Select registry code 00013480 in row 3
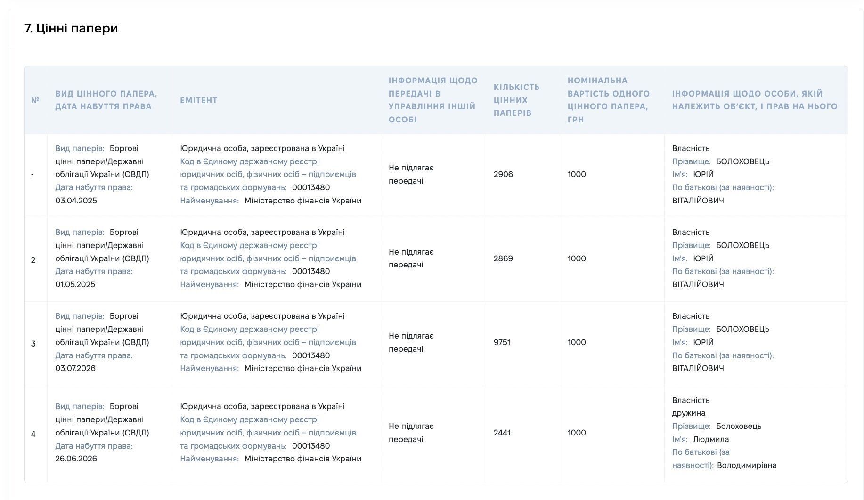Image resolution: width=864 pixels, height=500 pixels. point(311,355)
